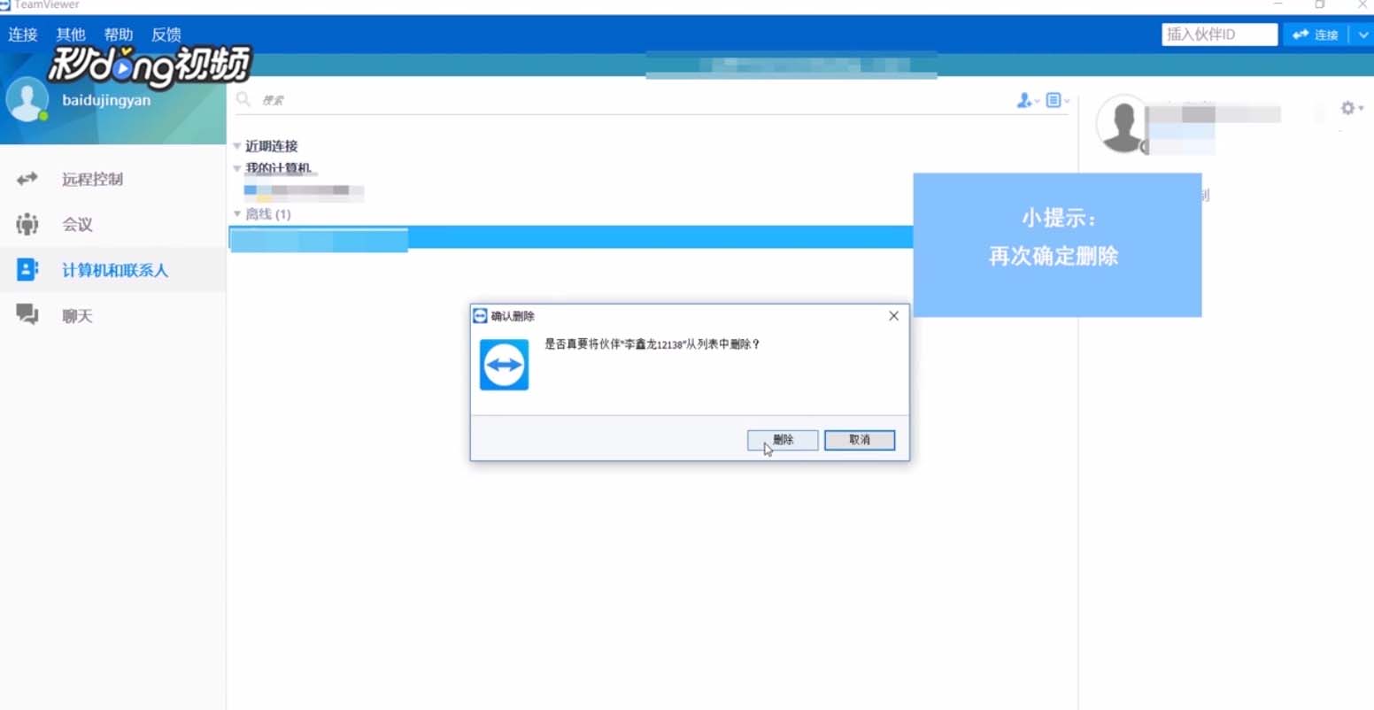Open the list view options icon

tap(1057, 101)
